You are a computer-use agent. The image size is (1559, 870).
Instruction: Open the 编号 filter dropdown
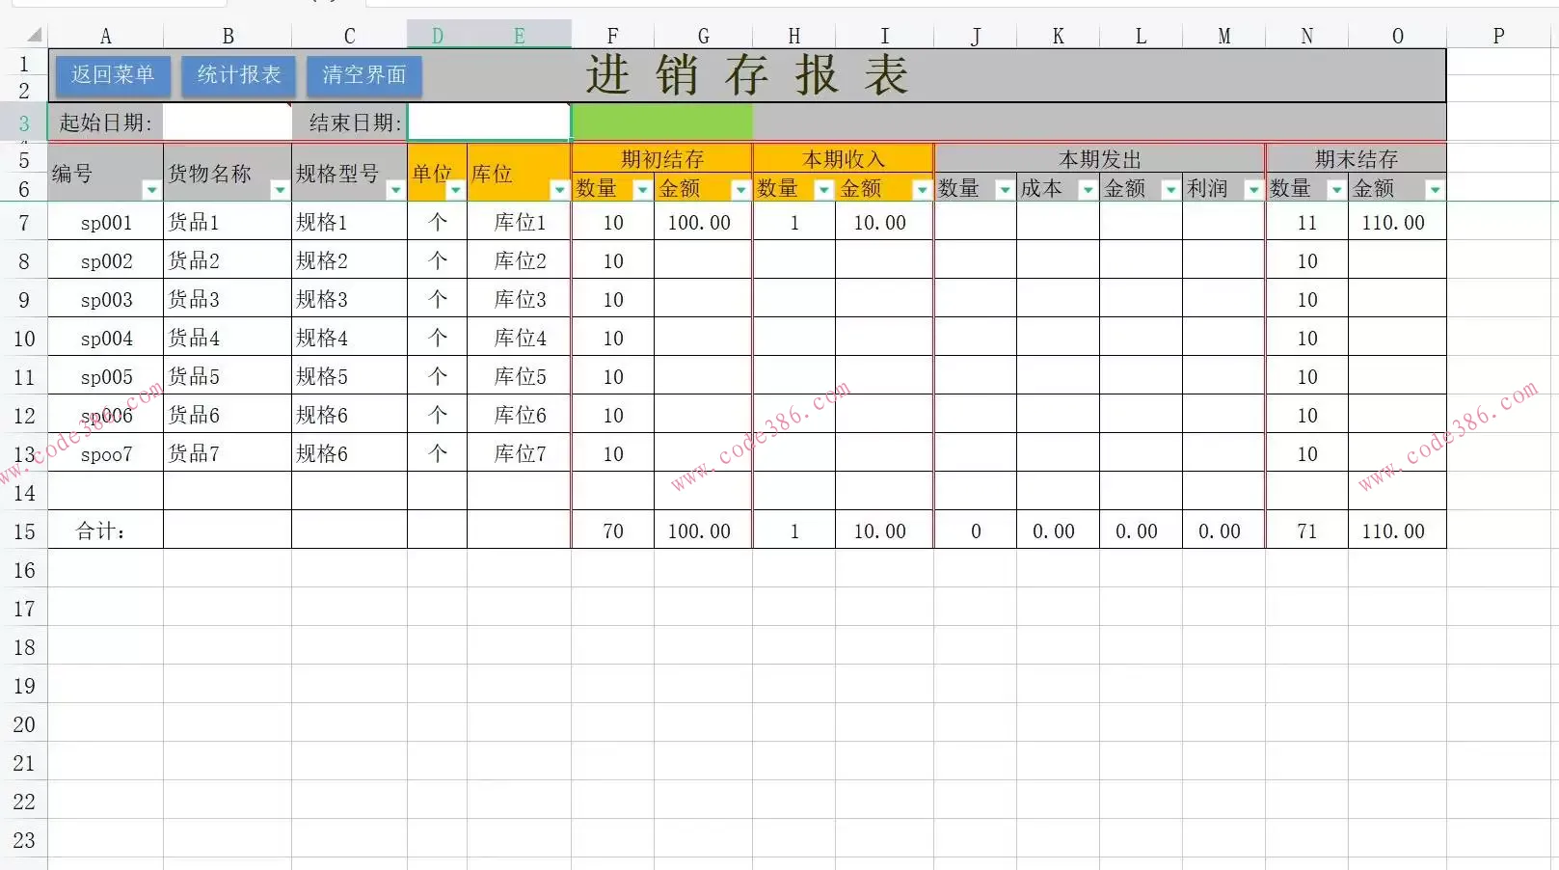(151, 190)
